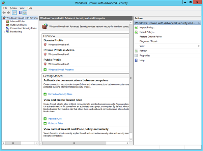Expand the Monitoring tree node

tap(4, 32)
